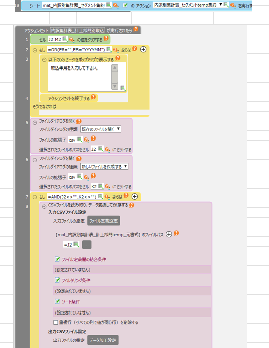Open 内訳別集計表_セグメントtemp集約 action dropdown
The height and width of the screenshot is (348, 269).
coord(188,5)
